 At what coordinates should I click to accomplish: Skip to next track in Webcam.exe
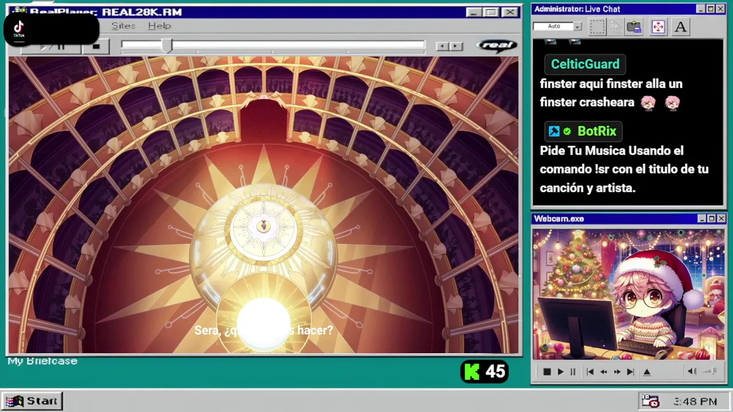click(630, 372)
